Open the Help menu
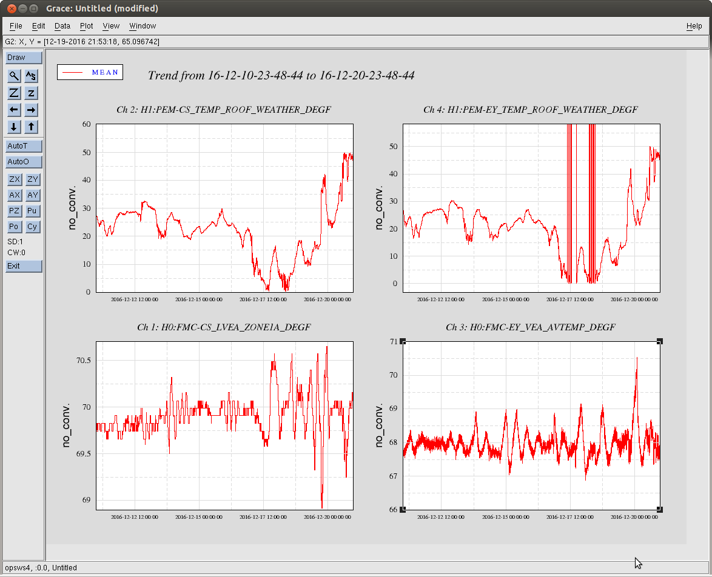The width and height of the screenshot is (712, 577). tap(694, 26)
